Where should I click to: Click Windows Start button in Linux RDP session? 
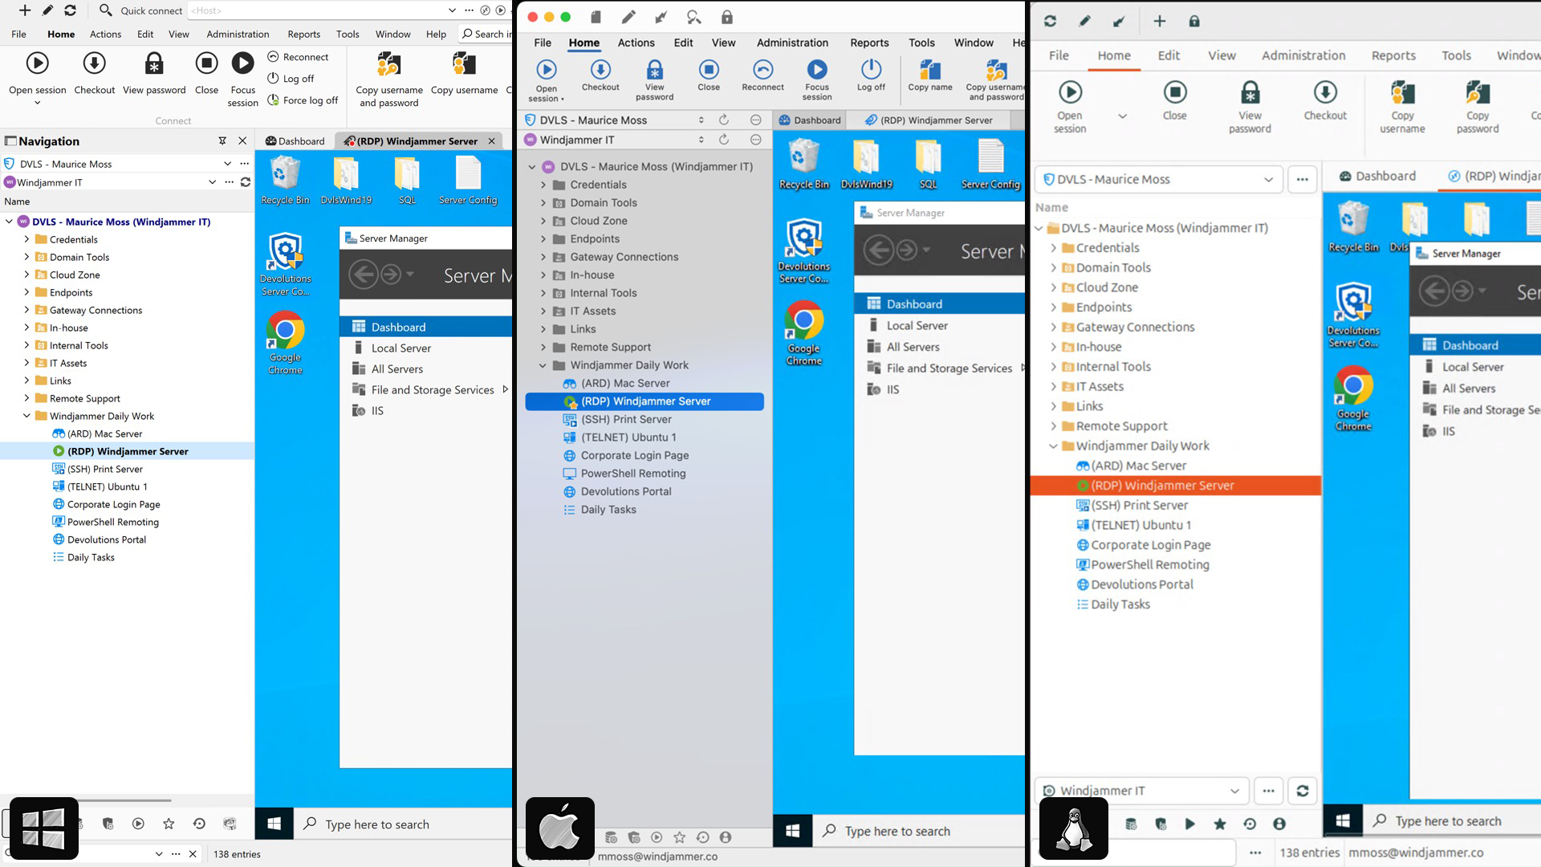[x=1343, y=820]
